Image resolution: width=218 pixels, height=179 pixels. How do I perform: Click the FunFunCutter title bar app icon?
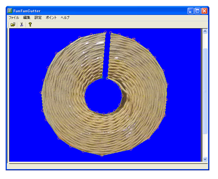10,11
